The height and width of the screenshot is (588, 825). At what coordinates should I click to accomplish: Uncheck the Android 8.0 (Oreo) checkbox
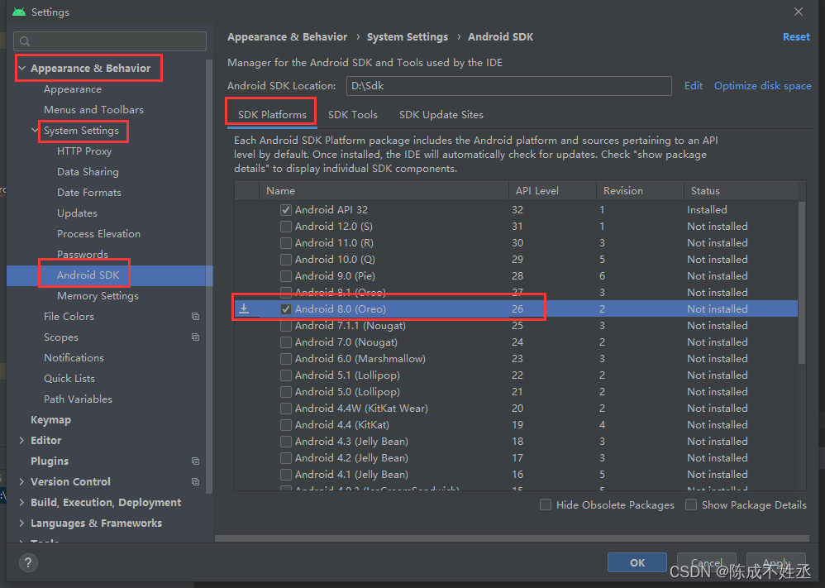[x=286, y=309]
